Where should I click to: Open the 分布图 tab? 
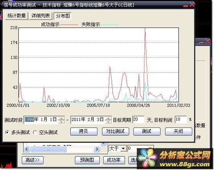click(x=63, y=16)
